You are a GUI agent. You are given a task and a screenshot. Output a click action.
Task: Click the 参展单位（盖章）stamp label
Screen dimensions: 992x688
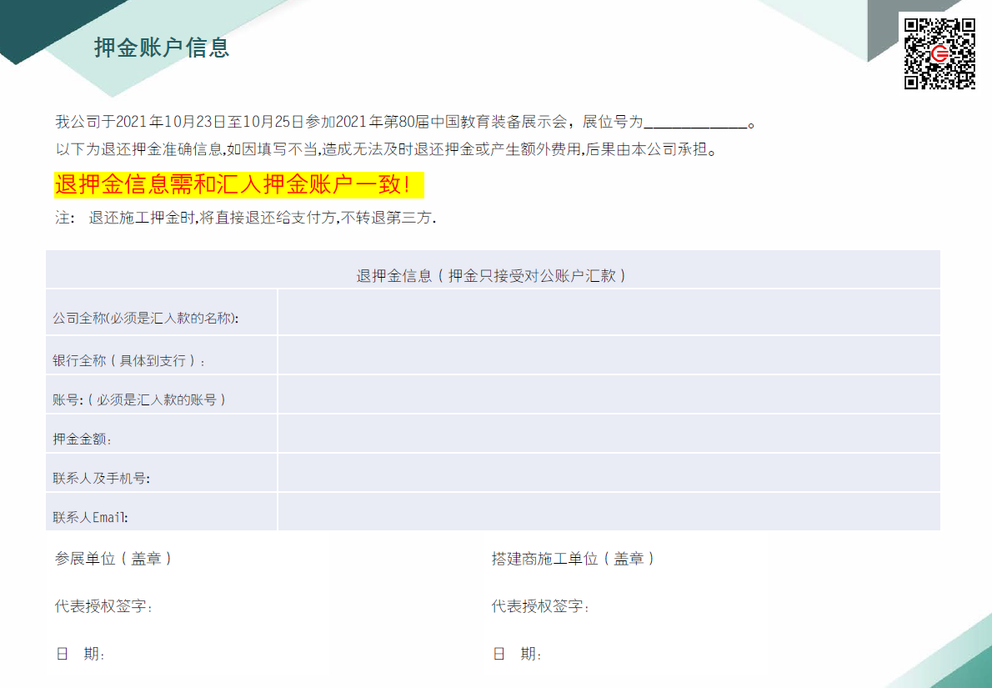pos(113,559)
